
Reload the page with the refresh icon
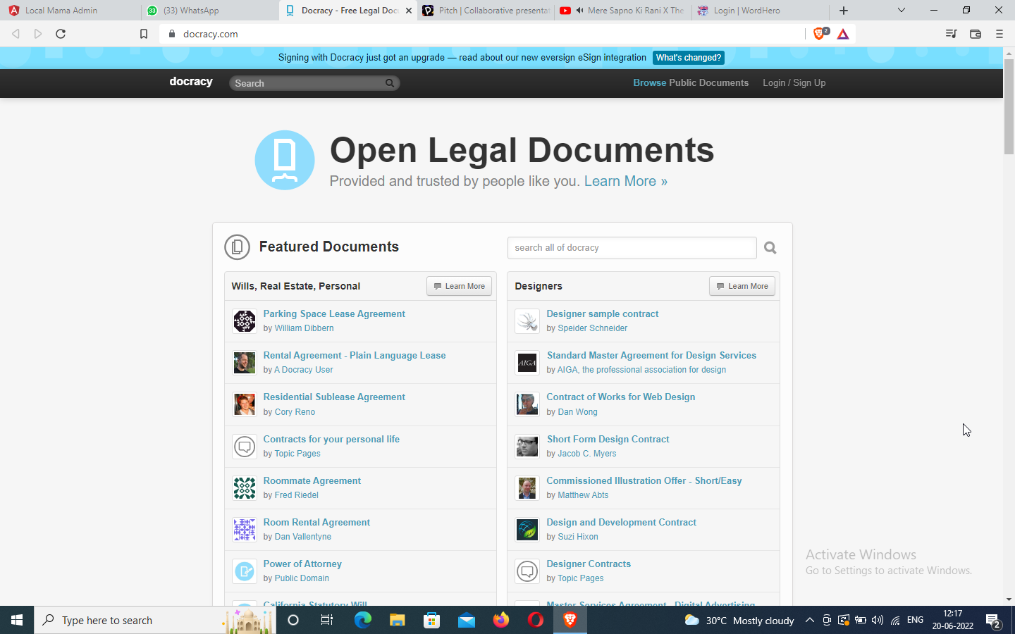(x=61, y=34)
